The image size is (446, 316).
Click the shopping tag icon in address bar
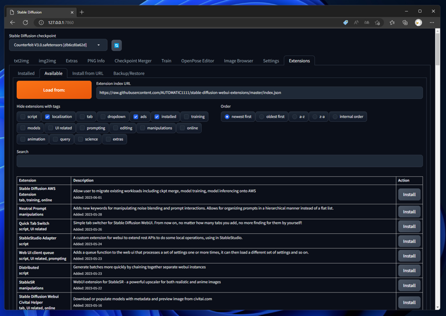(345, 22)
